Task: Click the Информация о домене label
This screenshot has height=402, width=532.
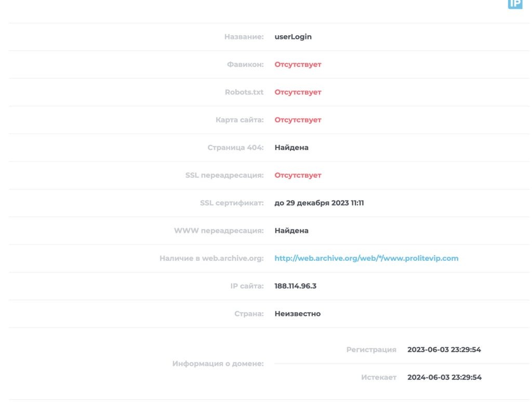Action: click(x=218, y=364)
